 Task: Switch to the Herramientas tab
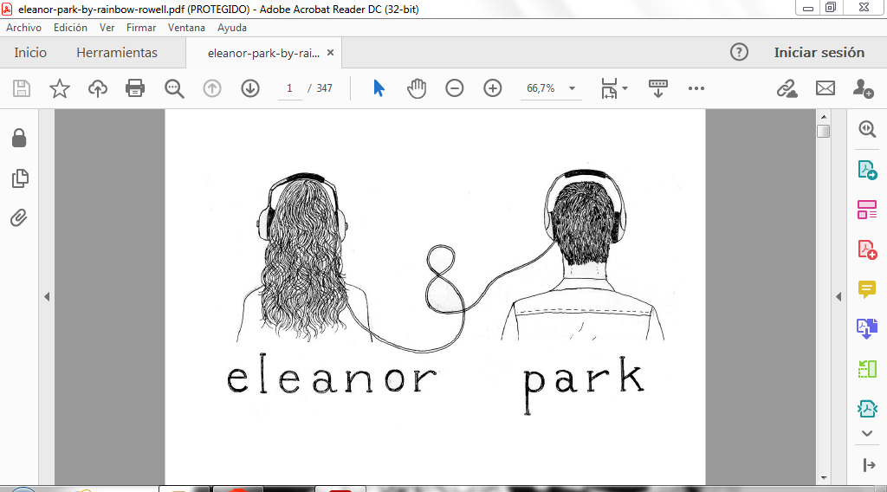pos(117,53)
